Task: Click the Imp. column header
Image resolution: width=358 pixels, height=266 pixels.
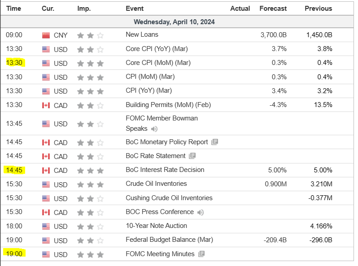Action: tap(84, 9)
